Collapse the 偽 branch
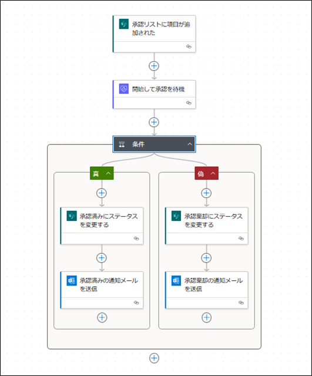Screen dimensions: 312x376 pyautogui.click(x=213, y=173)
